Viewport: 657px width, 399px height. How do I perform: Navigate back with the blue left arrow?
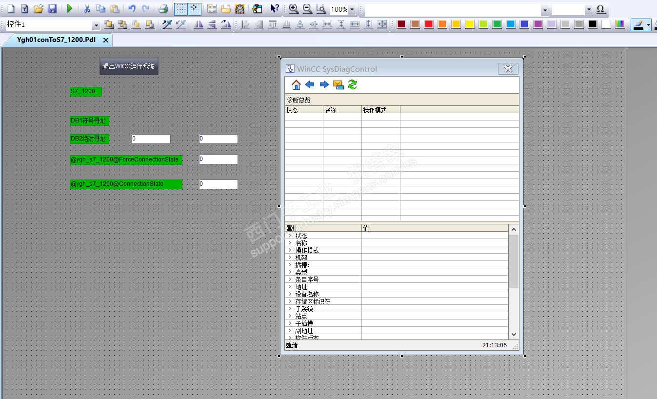click(310, 85)
